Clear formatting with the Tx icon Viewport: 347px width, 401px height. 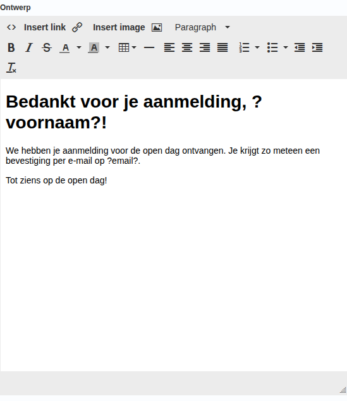[x=11, y=68]
